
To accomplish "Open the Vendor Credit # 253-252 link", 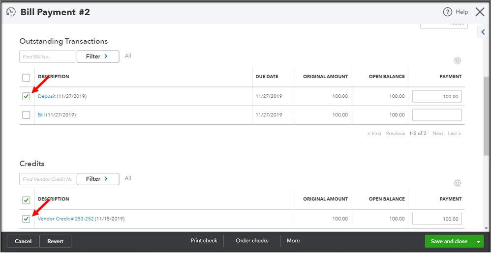I will point(66,219).
